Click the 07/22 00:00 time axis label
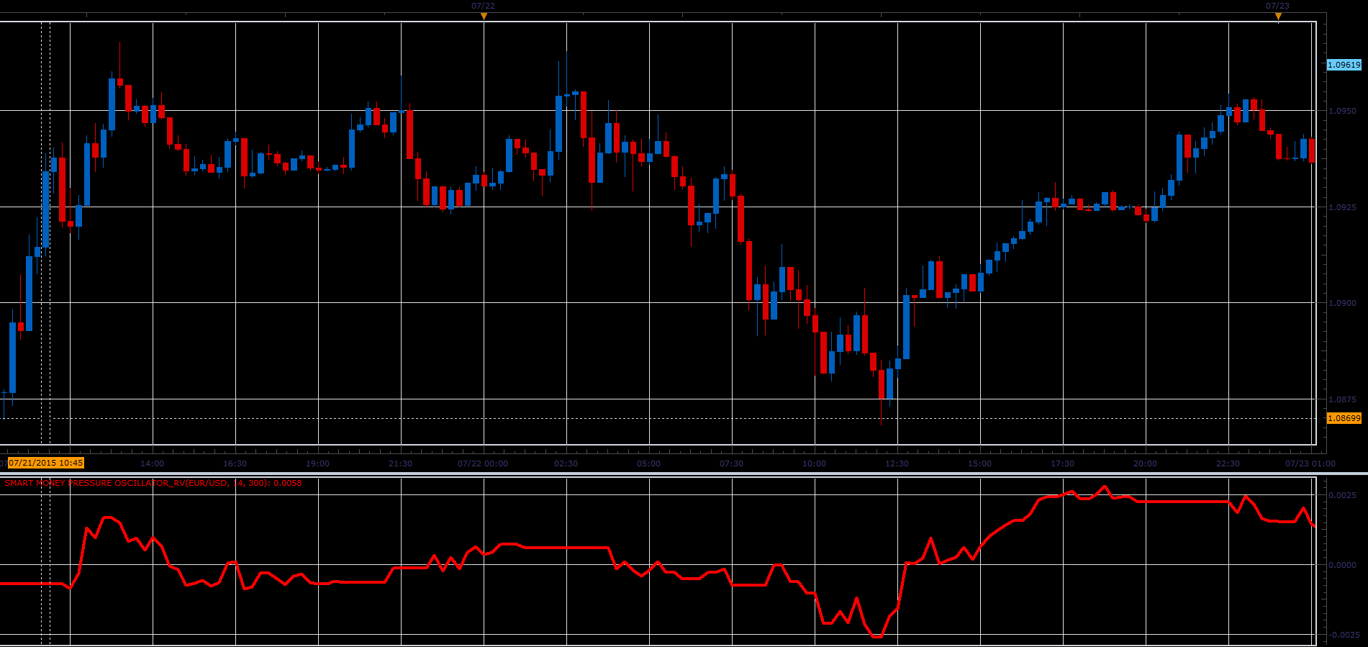The height and width of the screenshot is (647, 1368). [483, 463]
